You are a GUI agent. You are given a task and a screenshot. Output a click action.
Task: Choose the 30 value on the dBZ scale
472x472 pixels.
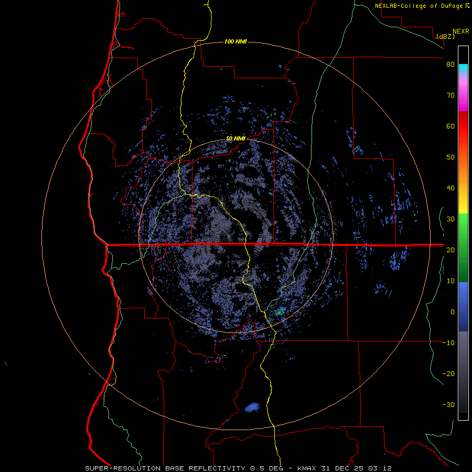coord(450,219)
